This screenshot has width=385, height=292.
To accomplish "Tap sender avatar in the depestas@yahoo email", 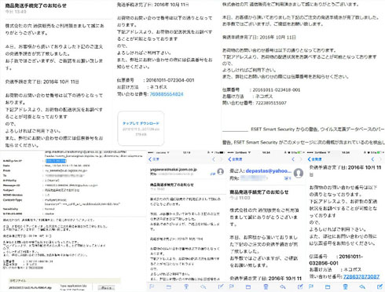I will [299, 173].
